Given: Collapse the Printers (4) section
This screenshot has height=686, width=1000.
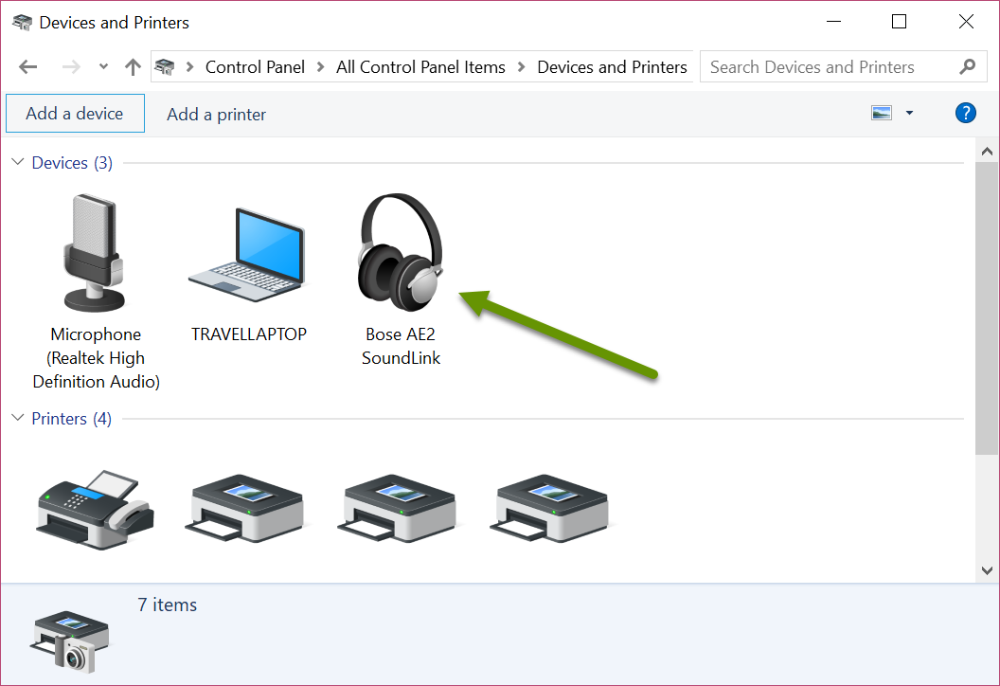Looking at the screenshot, I should pos(18,418).
